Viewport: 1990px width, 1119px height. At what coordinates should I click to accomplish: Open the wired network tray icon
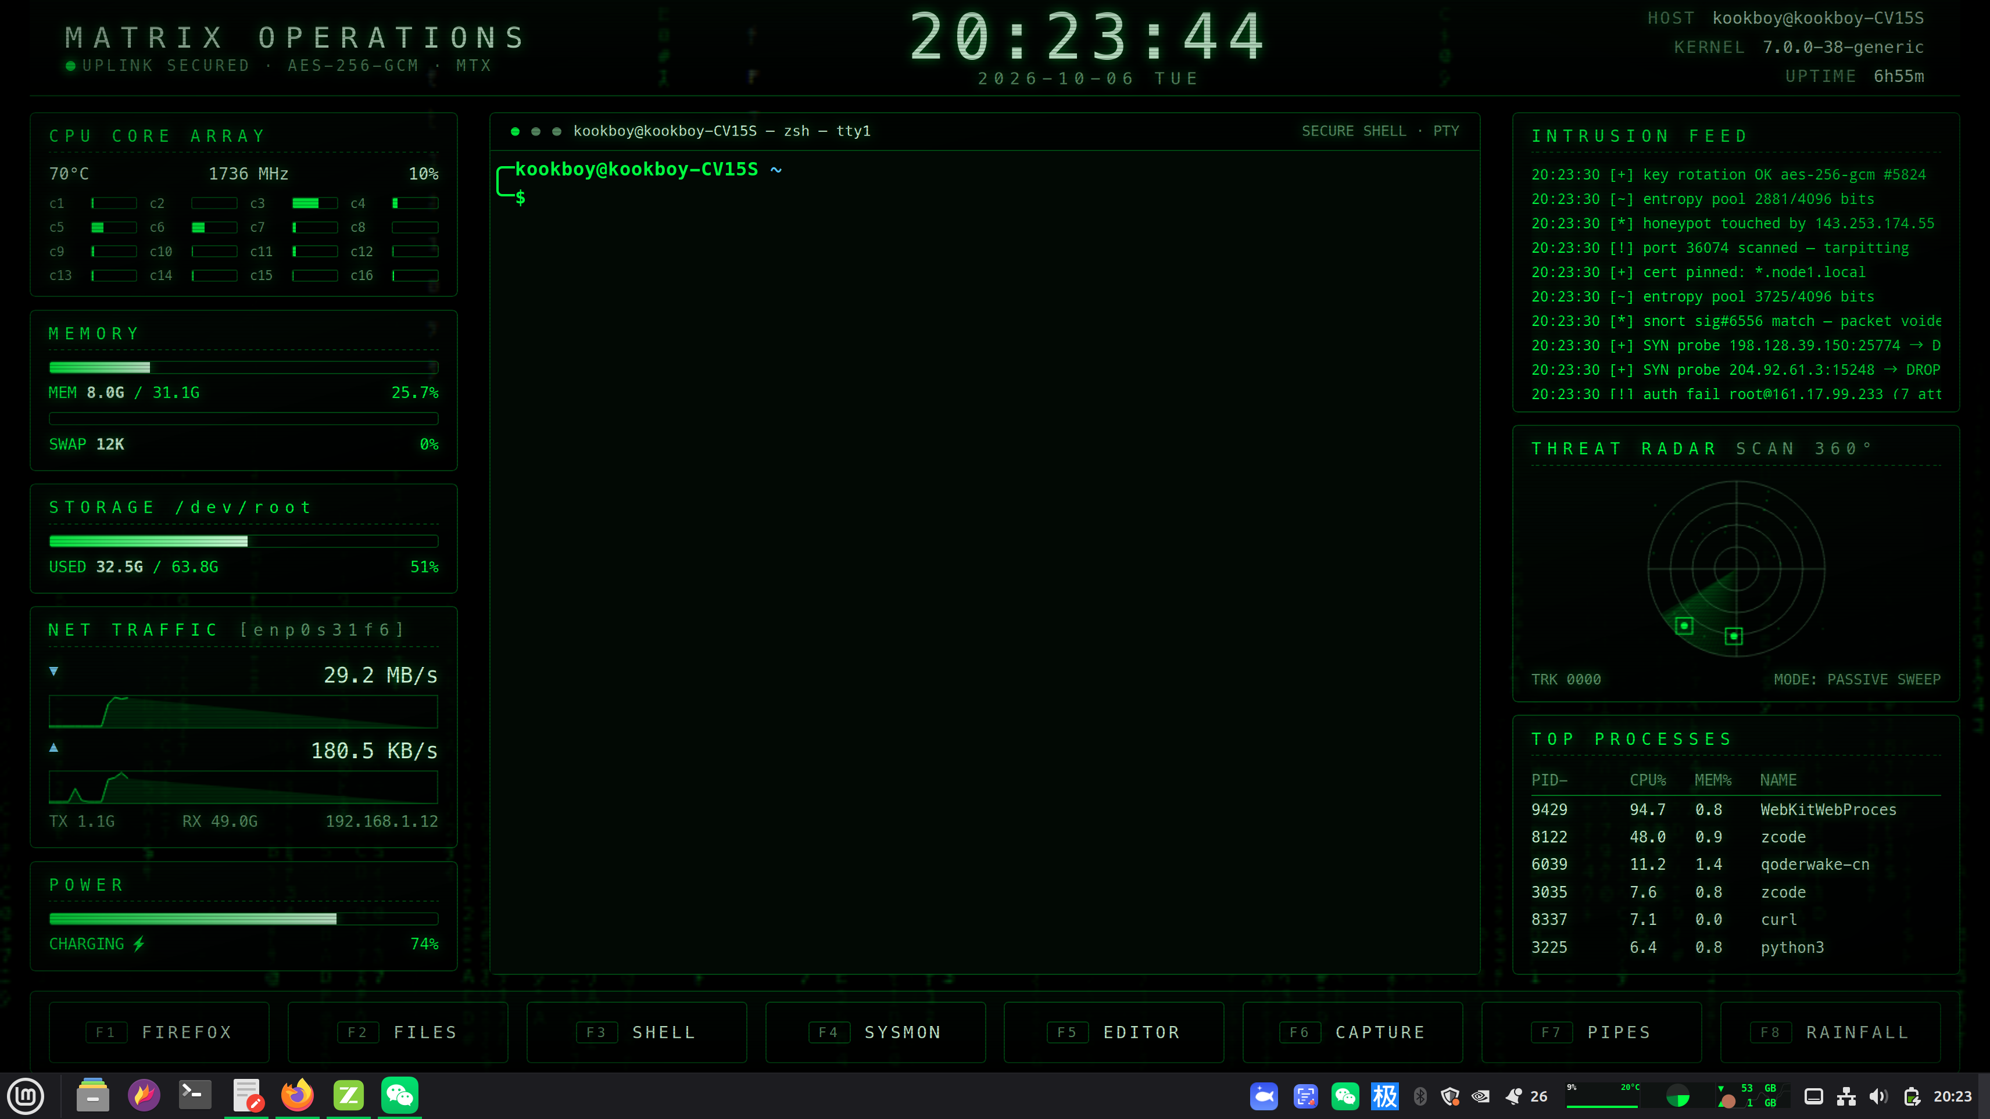(x=1846, y=1096)
